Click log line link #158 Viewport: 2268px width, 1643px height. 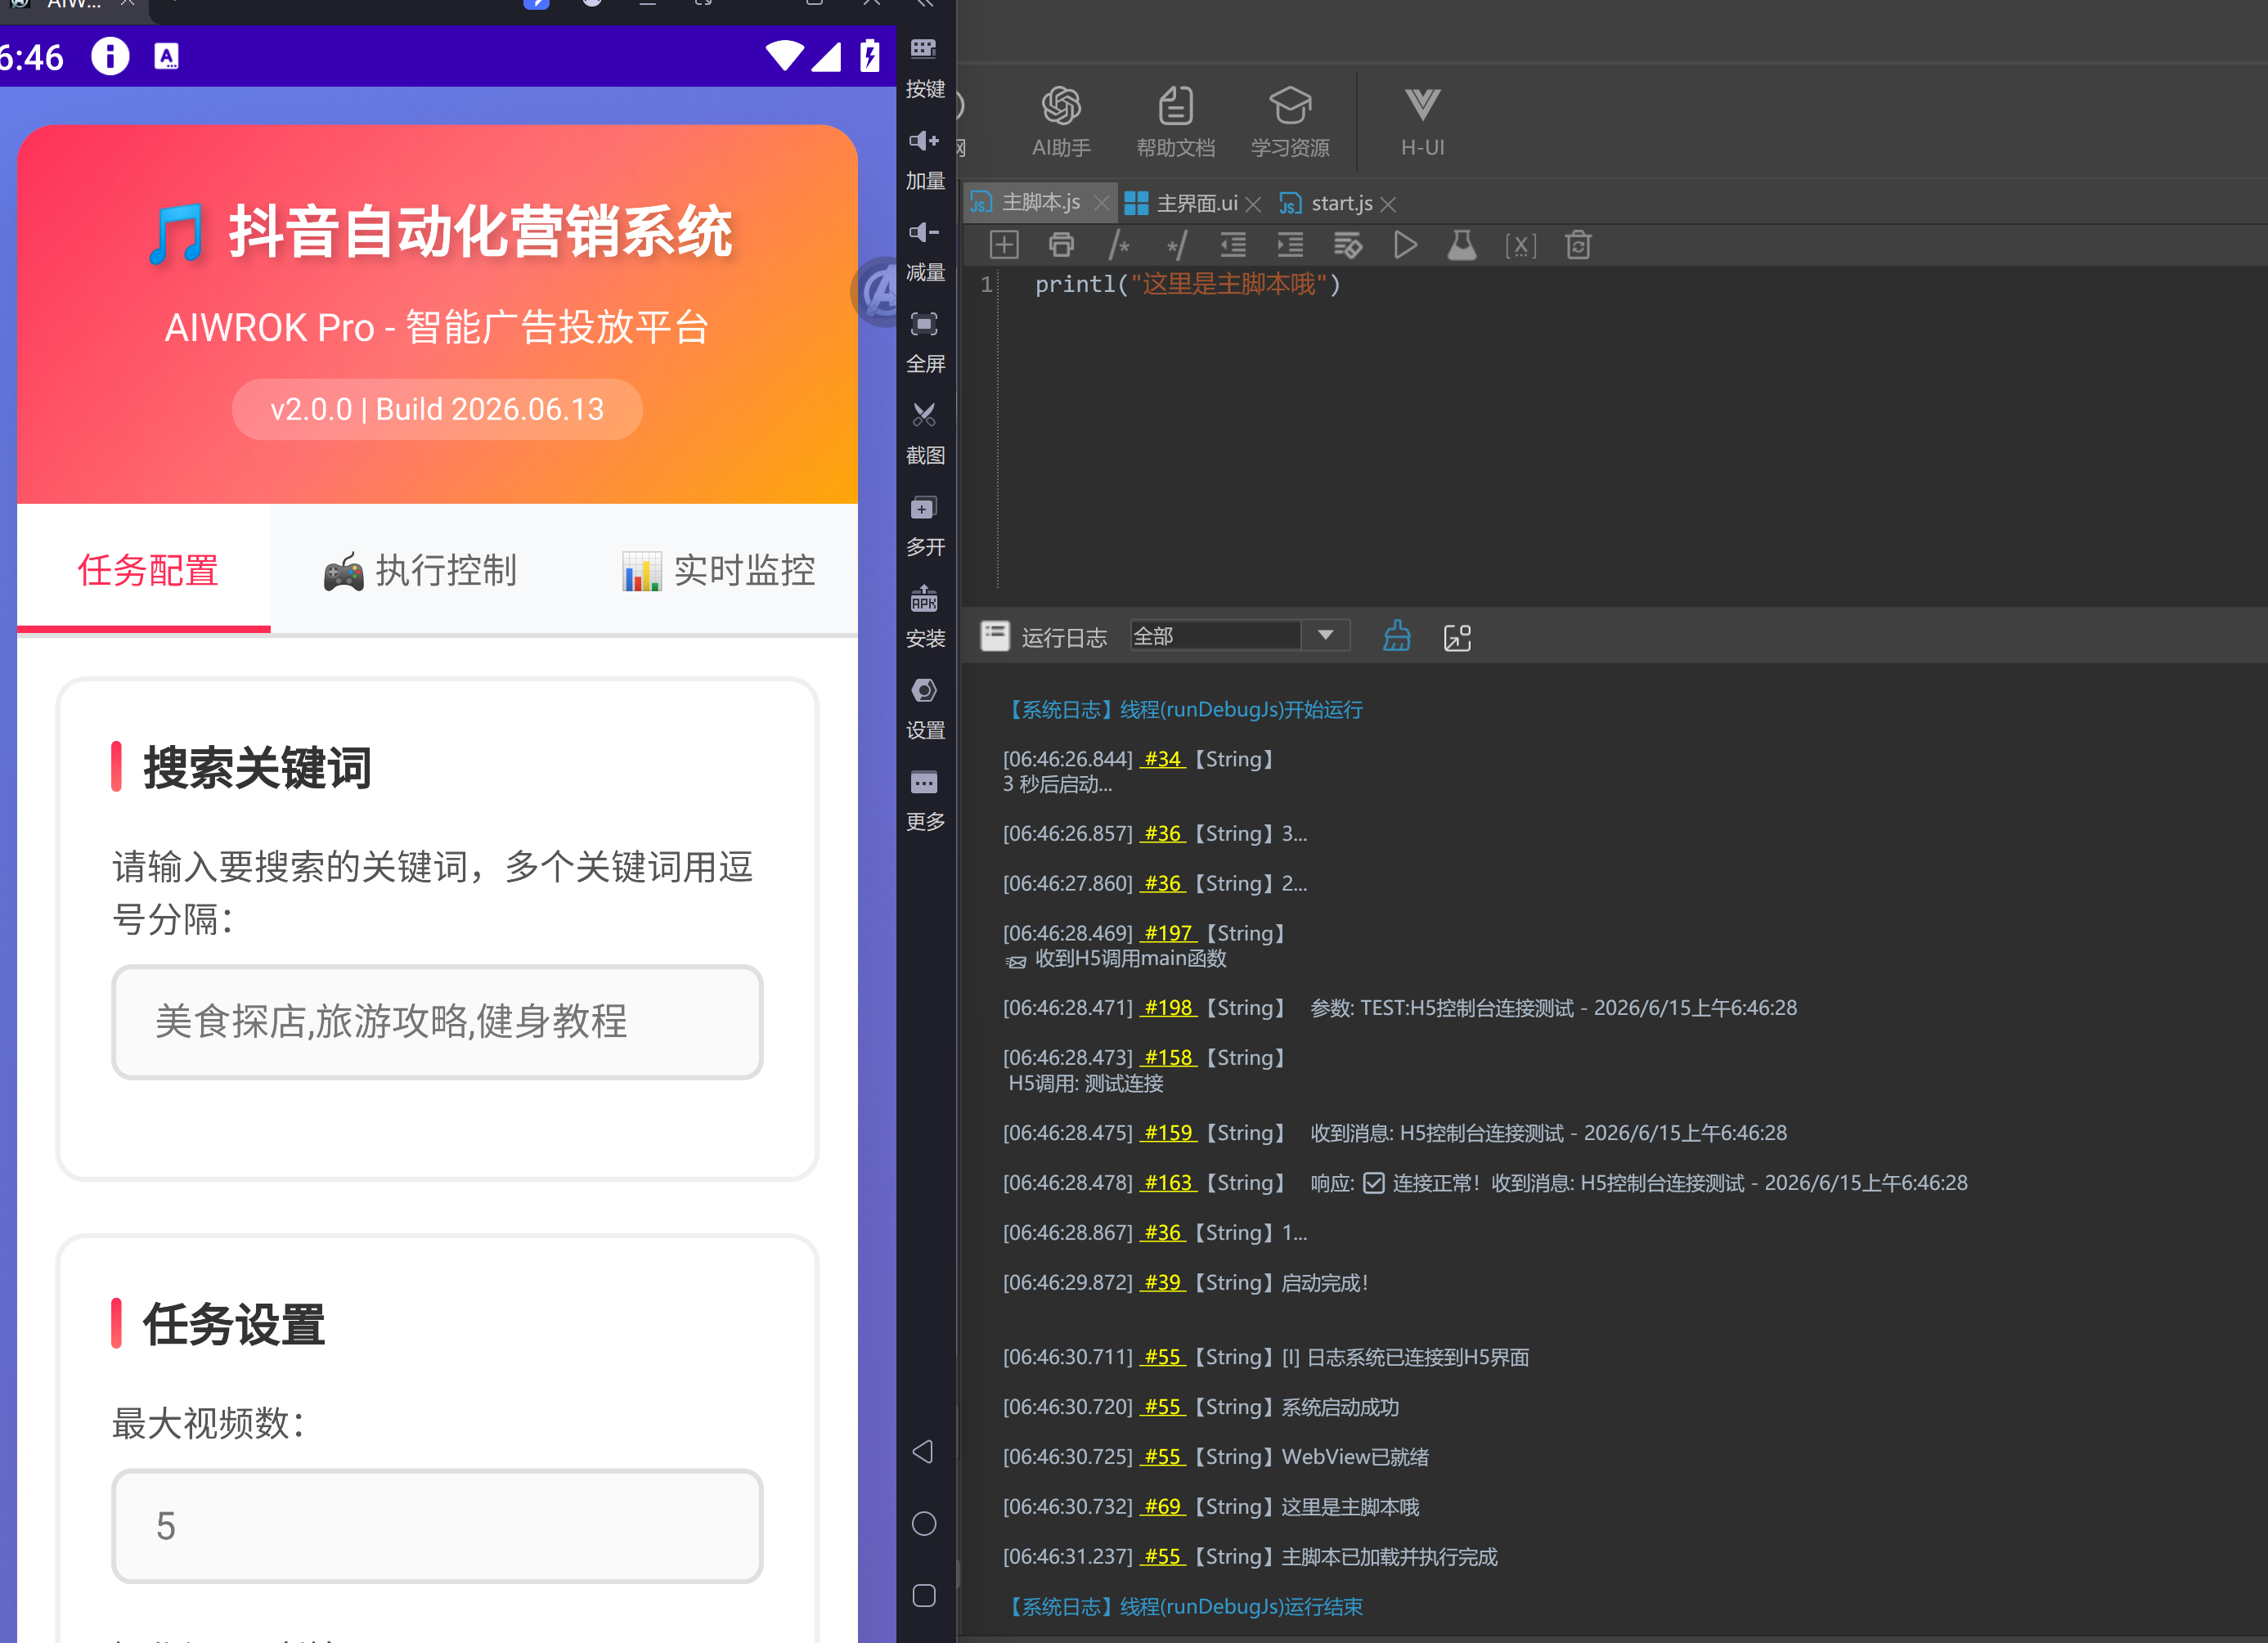(1168, 1057)
